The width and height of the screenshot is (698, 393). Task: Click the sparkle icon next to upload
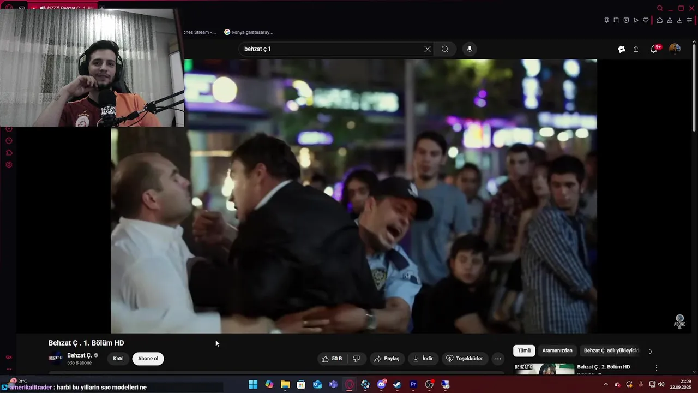coord(622,49)
